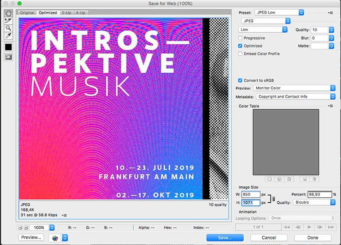341x245 pixels.
Task: Select the Hand tool
Action: click(8, 13)
